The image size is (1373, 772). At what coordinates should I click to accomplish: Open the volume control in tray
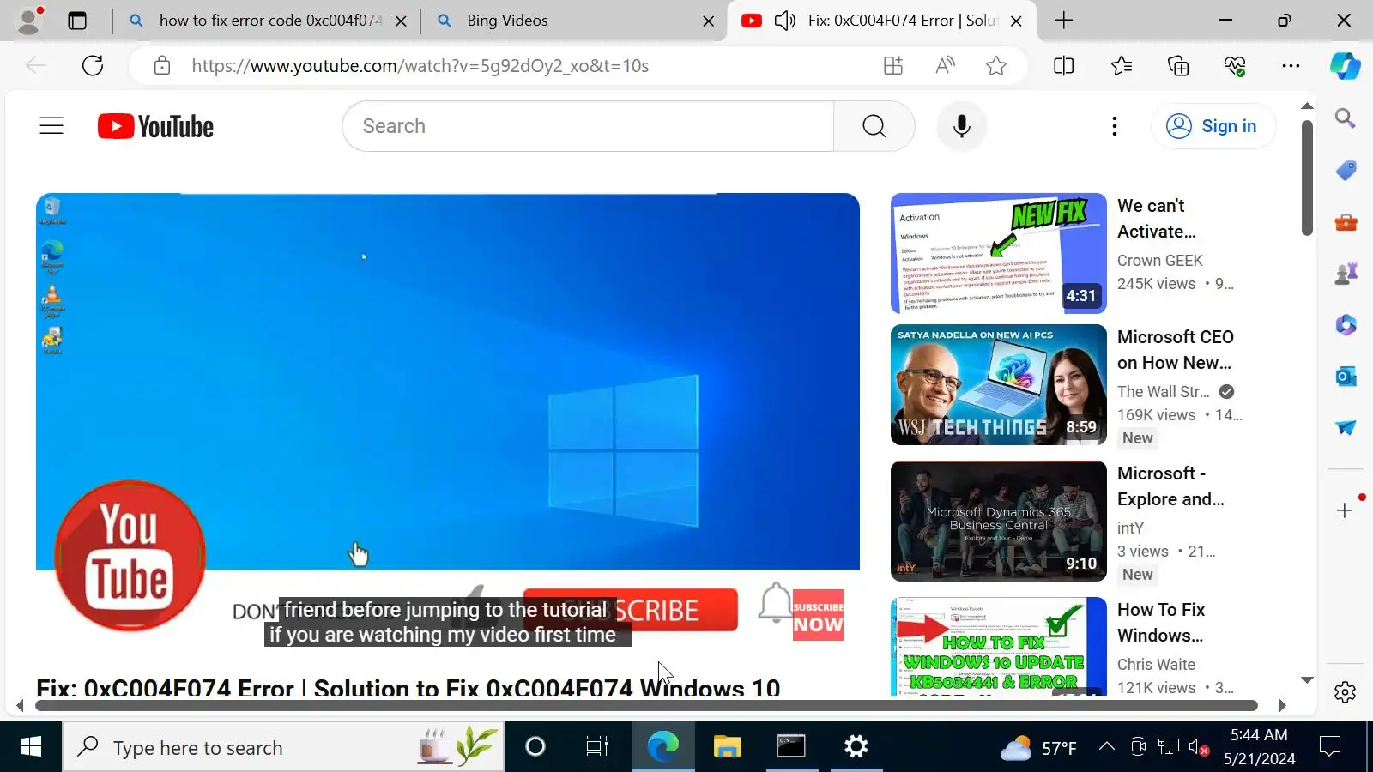tap(1199, 747)
